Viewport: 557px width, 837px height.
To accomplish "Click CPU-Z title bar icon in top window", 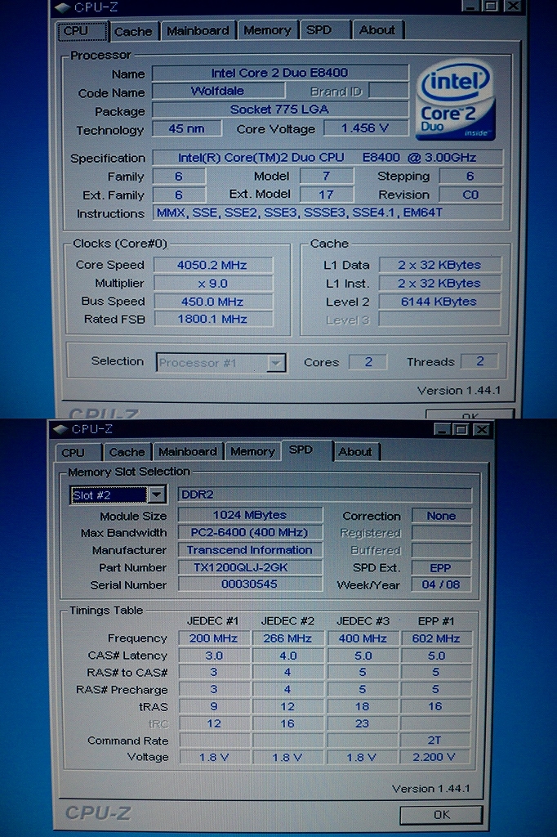I will coord(62,7).
